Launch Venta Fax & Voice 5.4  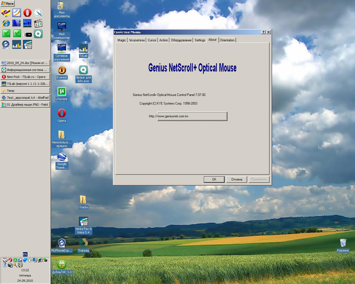tap(83, 222)
